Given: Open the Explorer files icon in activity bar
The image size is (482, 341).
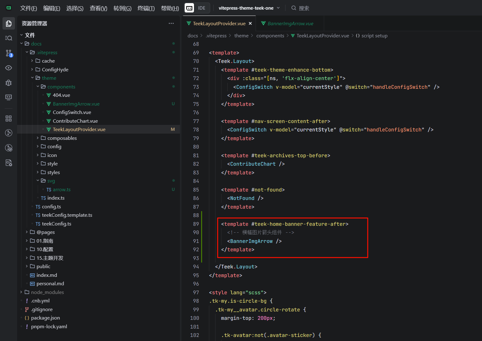Looking at the screenshot, I should (x=9, y=24).
